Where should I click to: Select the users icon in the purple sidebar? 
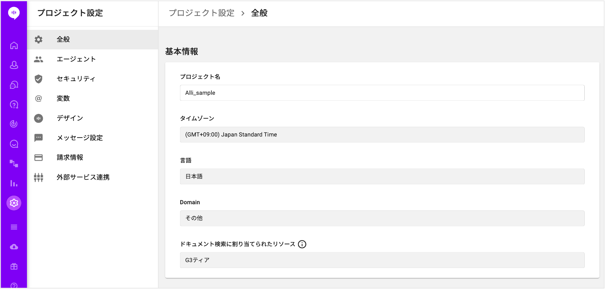tap(14, 65)
